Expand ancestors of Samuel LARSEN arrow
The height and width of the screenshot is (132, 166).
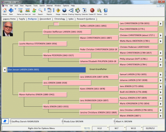[x=161, y=75]
